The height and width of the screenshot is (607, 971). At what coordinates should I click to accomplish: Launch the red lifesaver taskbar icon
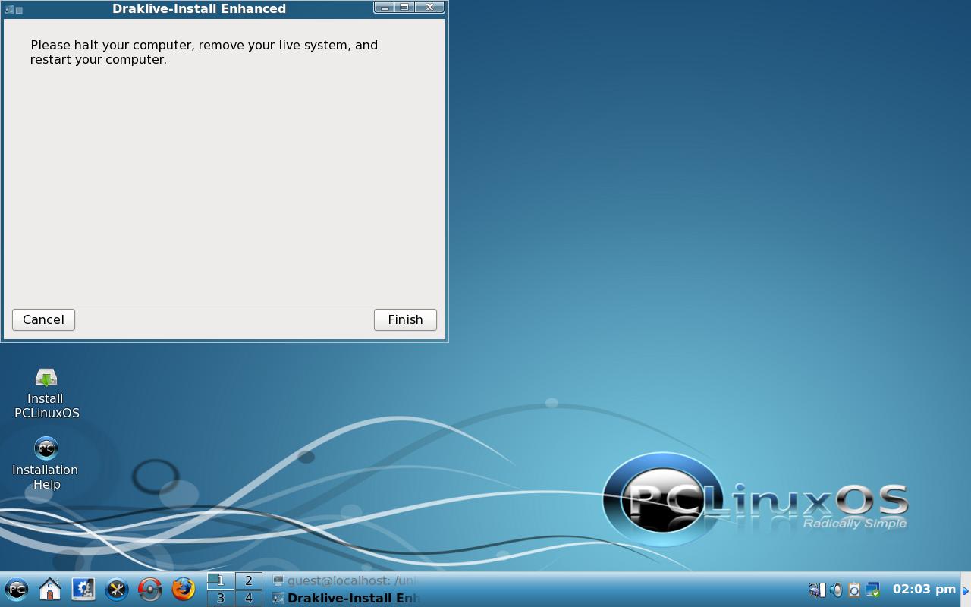[150, 590]
